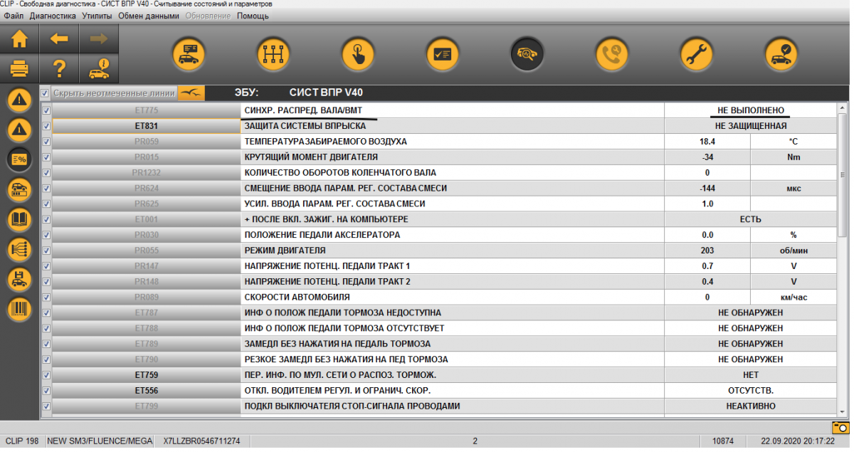
Task: Open the Обмен данными menu
Action: point(149,16)
